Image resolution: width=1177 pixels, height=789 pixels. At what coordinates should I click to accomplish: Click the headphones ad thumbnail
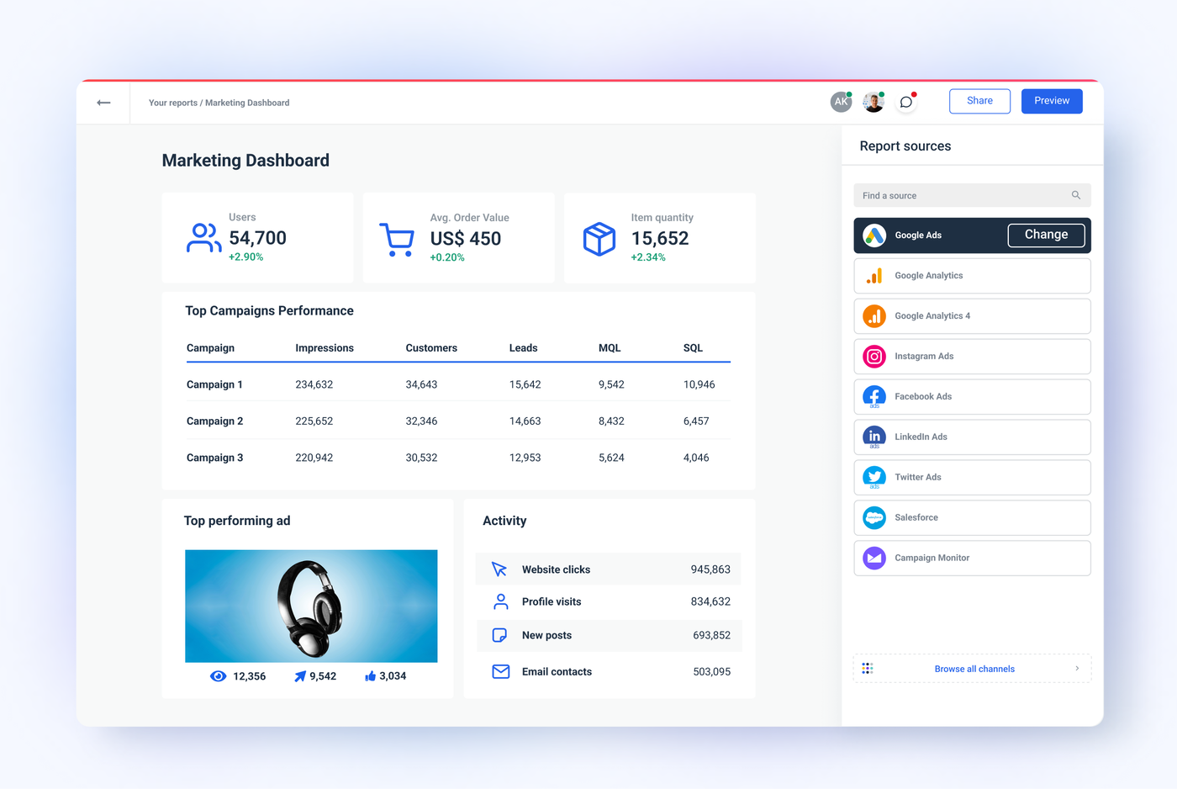coord(311,606)
